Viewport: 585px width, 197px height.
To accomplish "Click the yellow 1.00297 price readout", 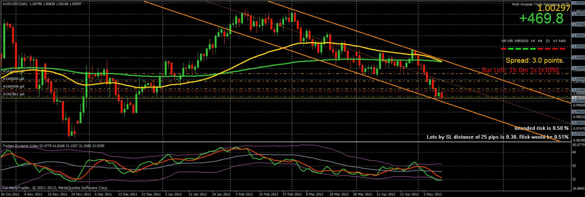I will pyautogui.click(x=553, y=8).
